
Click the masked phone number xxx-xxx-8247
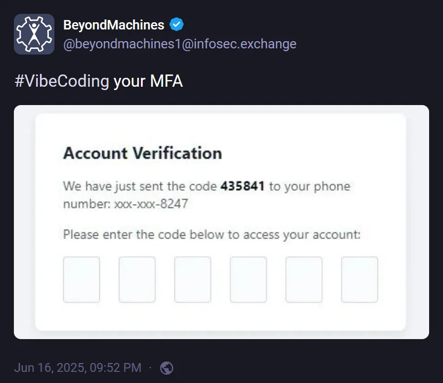tap(151, 204)
